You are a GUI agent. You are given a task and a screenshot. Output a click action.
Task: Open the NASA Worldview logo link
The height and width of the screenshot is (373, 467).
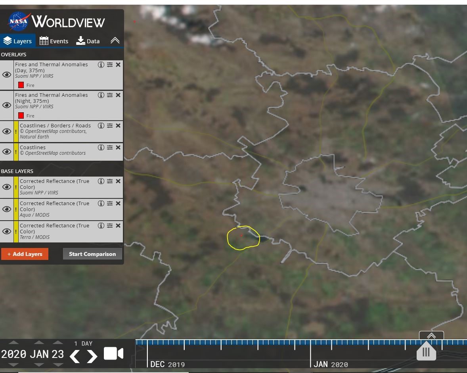tap(57, 21)
